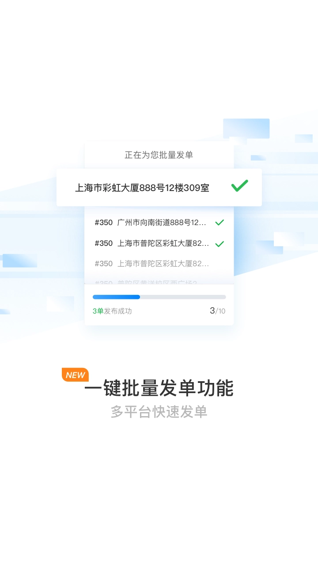The height and width of the screenshot is (566, 318).
Task: Tap the unfilled grey part of progress bar
Action: coord(183,297)
